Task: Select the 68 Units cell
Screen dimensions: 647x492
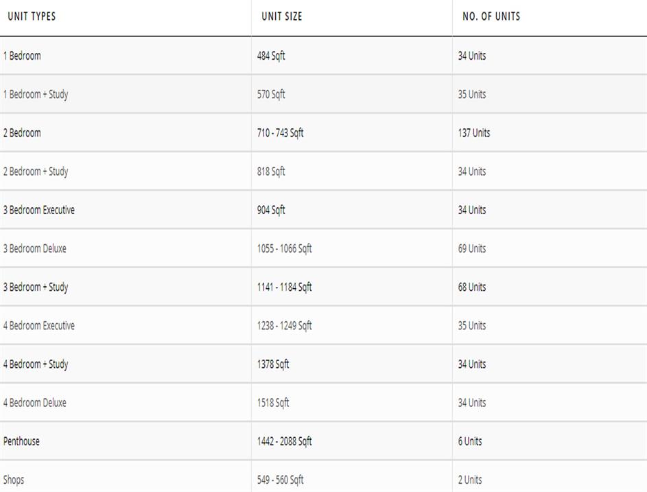Action: pos(472,287)
